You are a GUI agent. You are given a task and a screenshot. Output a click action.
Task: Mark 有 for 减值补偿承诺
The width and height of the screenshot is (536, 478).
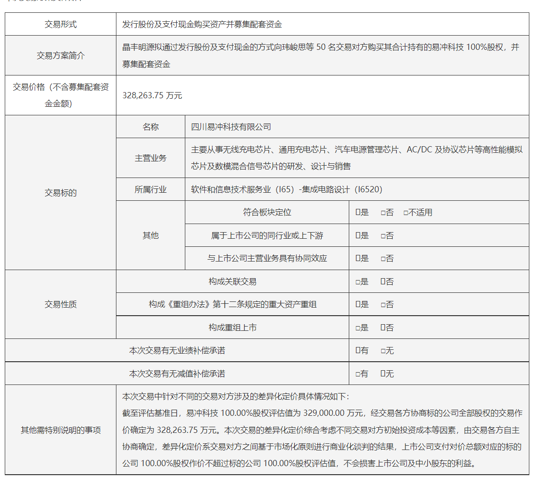pos(357,374)
